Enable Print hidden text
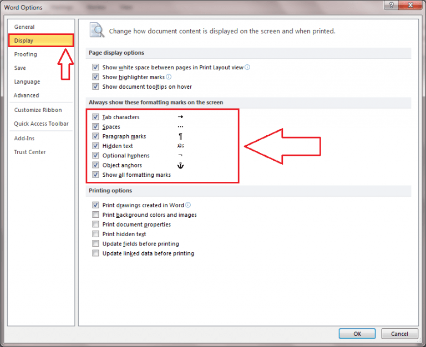Screen dimensions: 426x347 95,234
